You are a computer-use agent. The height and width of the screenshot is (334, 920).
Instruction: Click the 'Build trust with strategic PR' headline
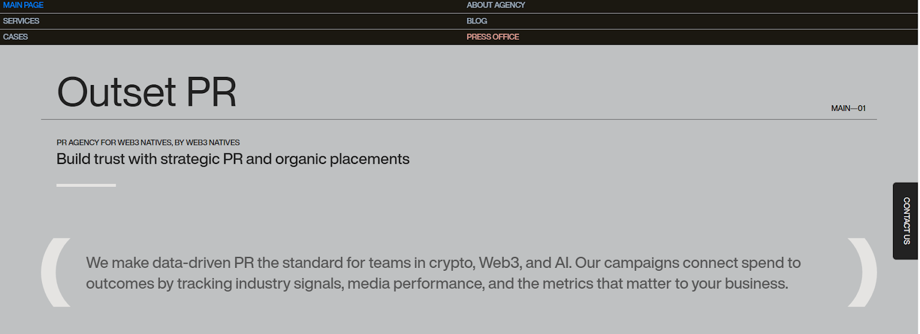pyautogui.click(x=233, y=159)
